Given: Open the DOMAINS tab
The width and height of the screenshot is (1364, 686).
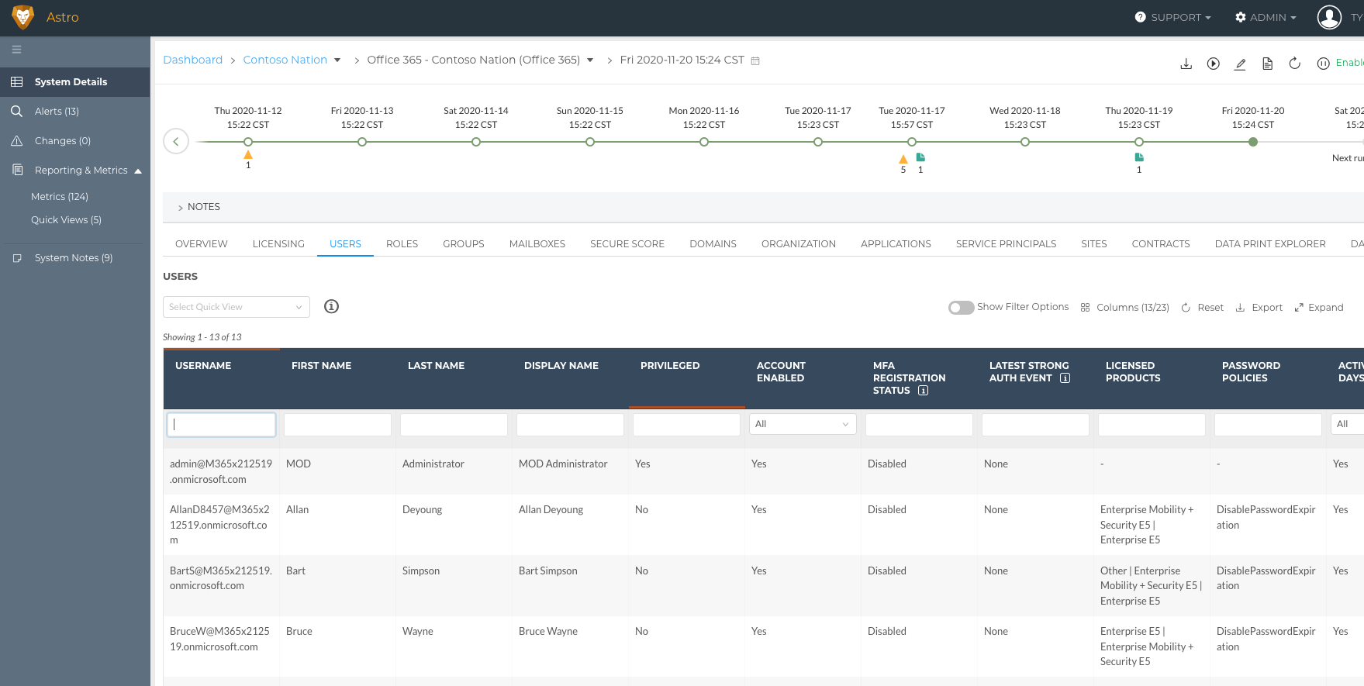Looking at the screenshot, I should click(x=713, y=243).
